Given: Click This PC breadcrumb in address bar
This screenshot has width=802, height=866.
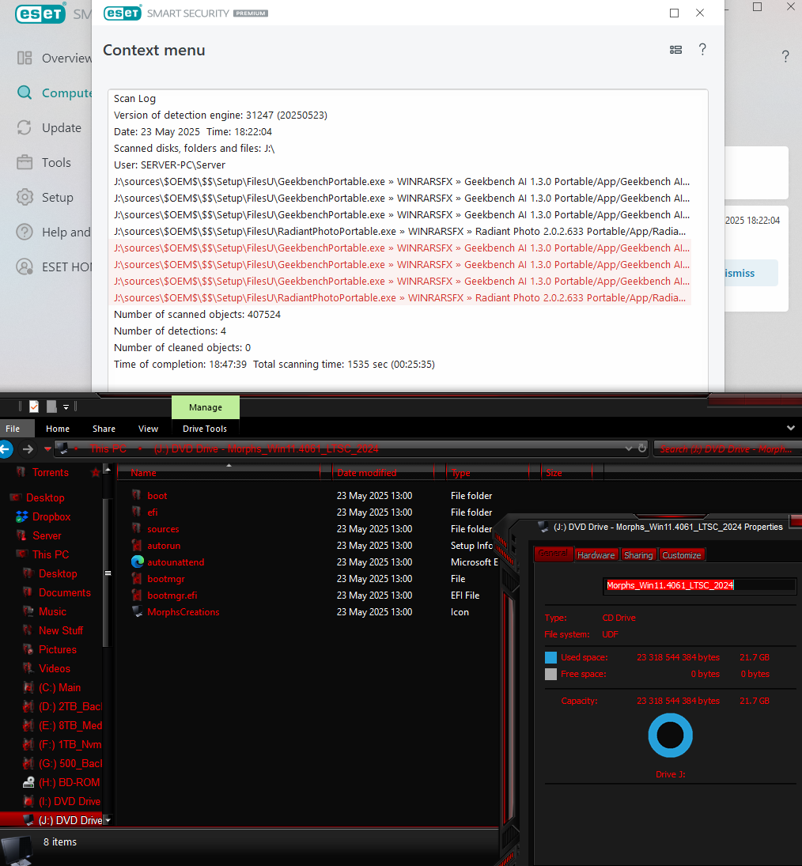Looking at the screenshot, I should (108, 449).
